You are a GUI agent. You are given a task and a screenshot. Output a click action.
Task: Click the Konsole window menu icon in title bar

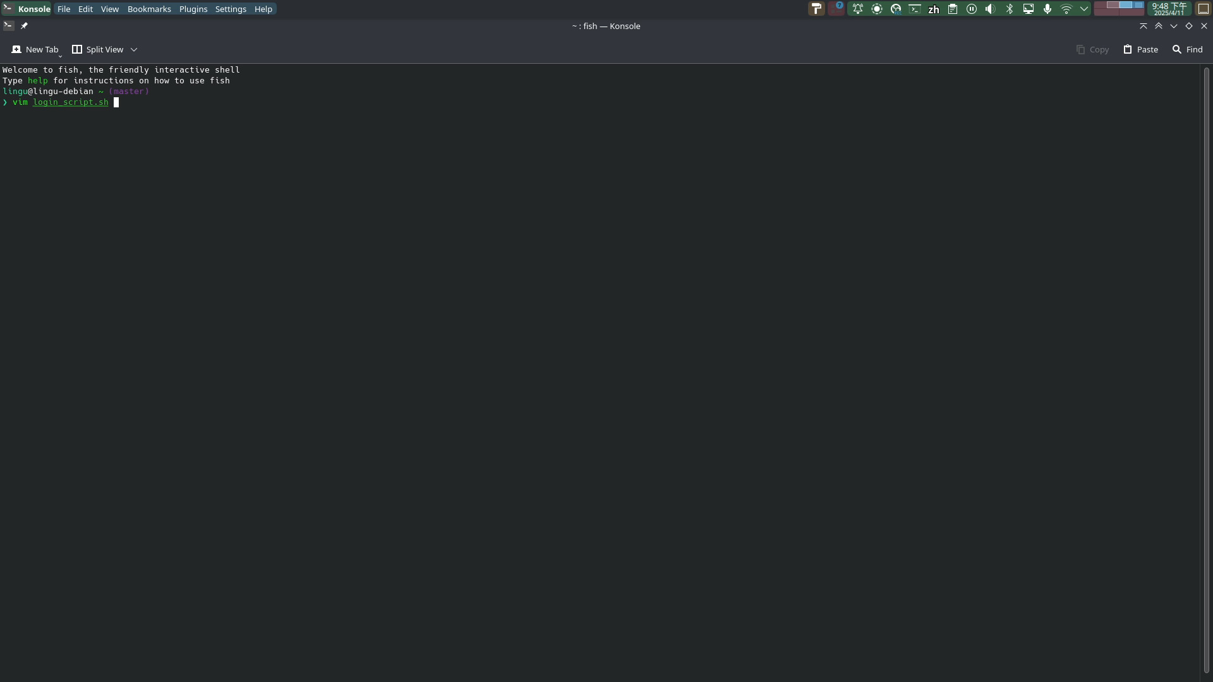[x=9, y=26]
